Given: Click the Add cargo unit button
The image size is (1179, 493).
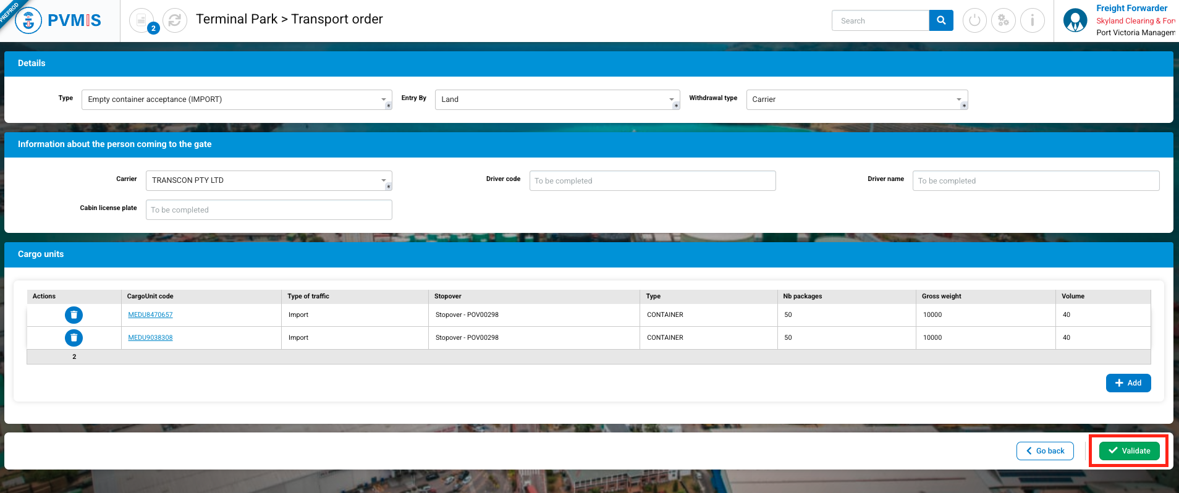Looking at the screenshot, I should tap(1128, 383).
